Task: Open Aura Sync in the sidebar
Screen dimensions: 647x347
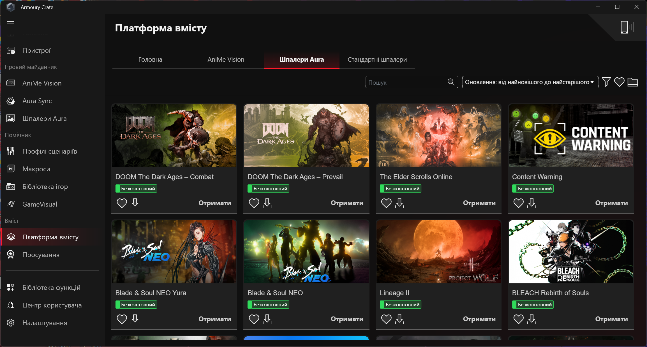Action: (37, 101)
